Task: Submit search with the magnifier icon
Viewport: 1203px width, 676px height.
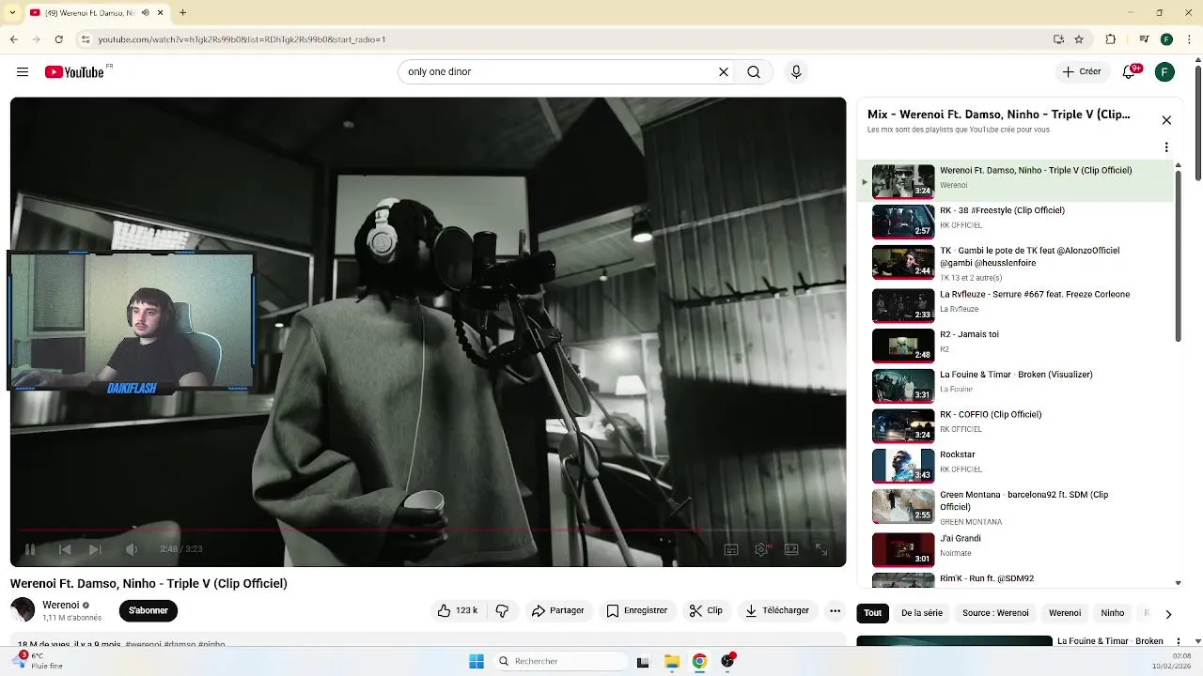Action: (754, 72)
